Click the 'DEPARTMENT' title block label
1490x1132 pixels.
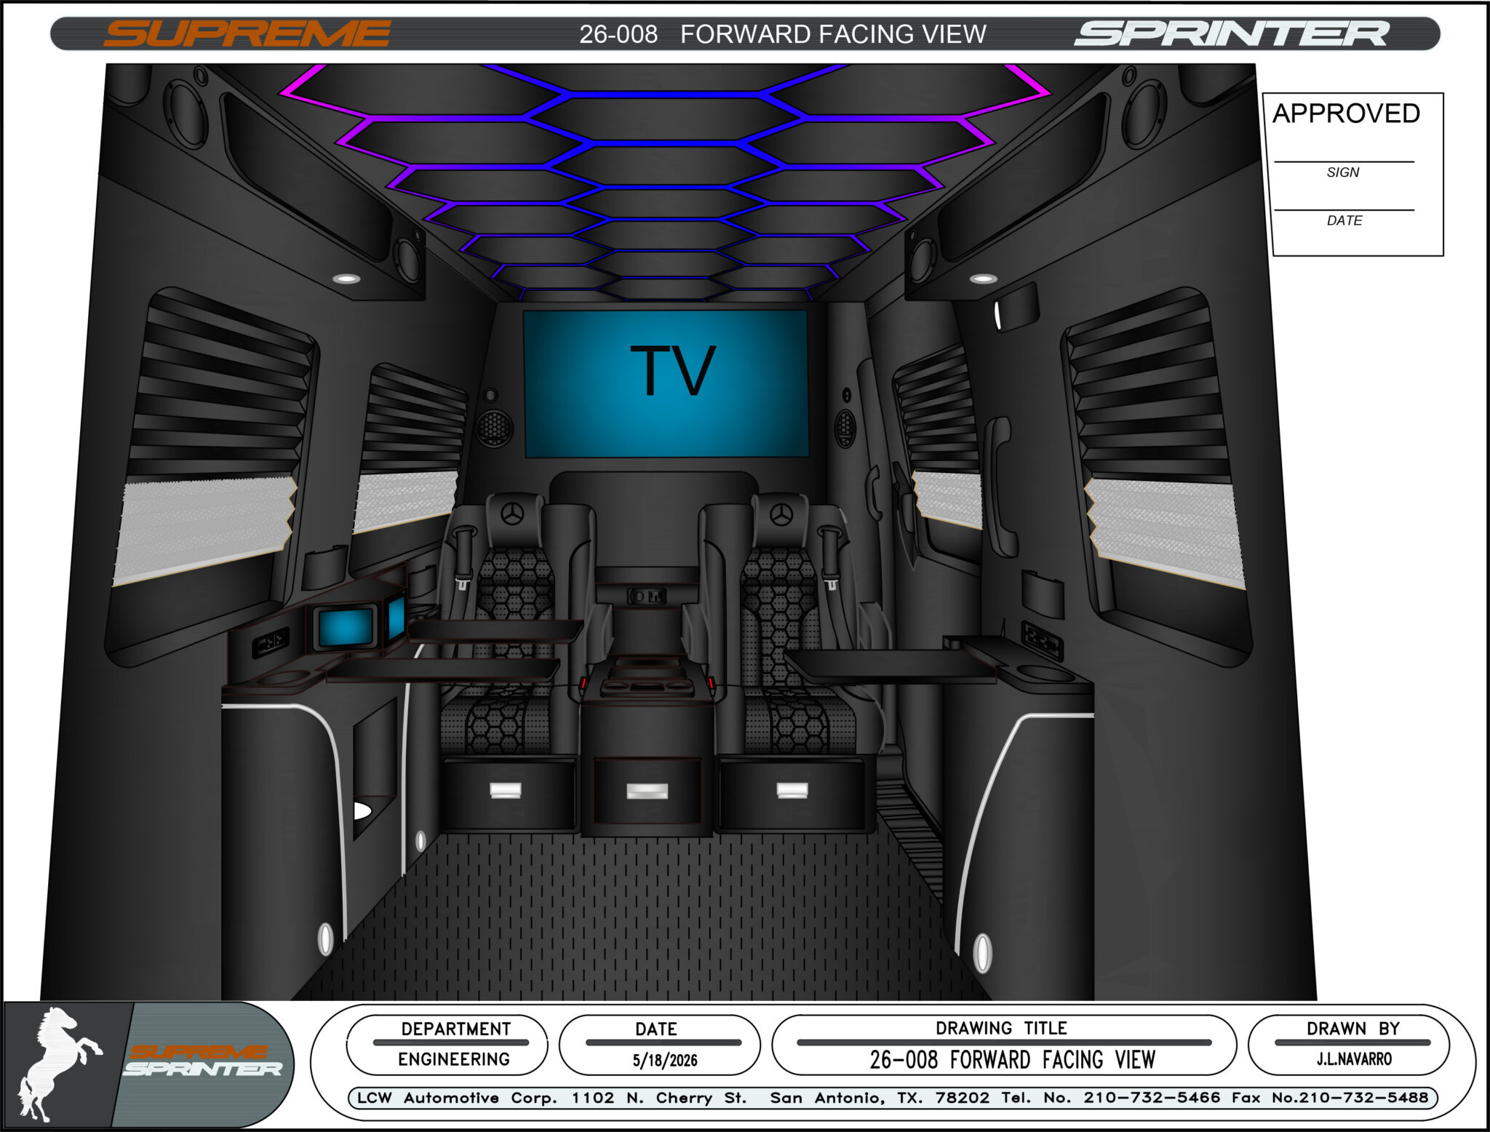(x=456, y=1029)
